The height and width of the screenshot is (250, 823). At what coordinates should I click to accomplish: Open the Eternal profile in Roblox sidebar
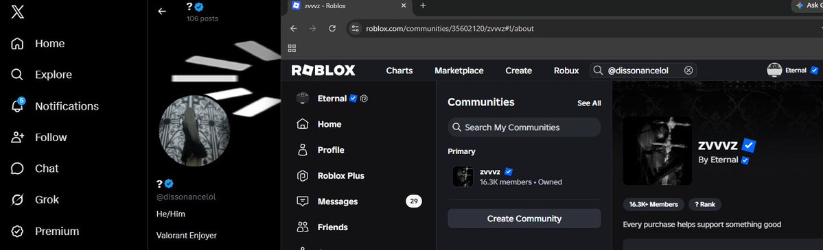click(x=332, y=98)
